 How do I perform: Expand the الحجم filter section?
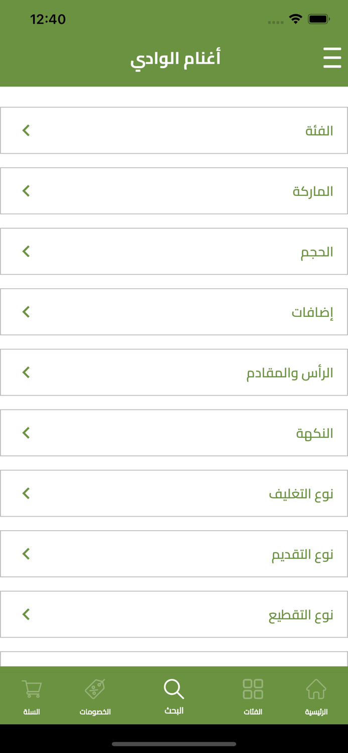(x=174, y=251)
